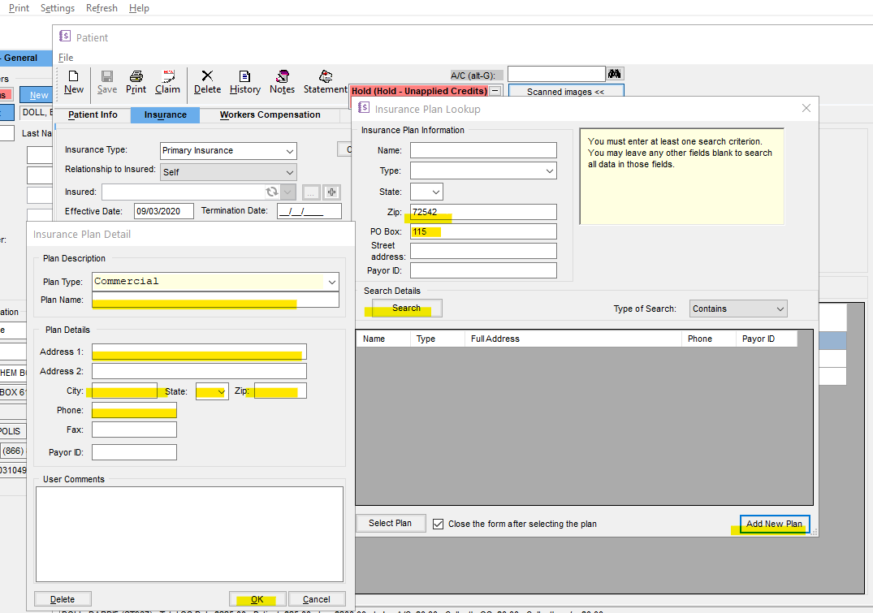This screenshot has height=613, width=873.
Task: Click the Scanned images button
Action: pos(566,91)
